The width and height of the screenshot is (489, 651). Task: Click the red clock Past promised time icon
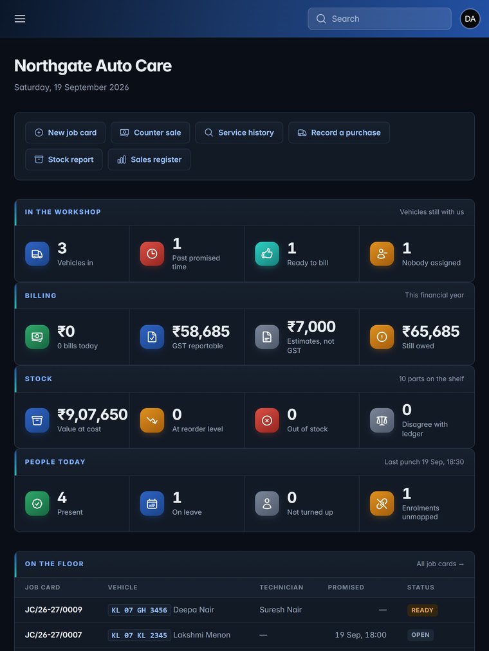(152, 254)
